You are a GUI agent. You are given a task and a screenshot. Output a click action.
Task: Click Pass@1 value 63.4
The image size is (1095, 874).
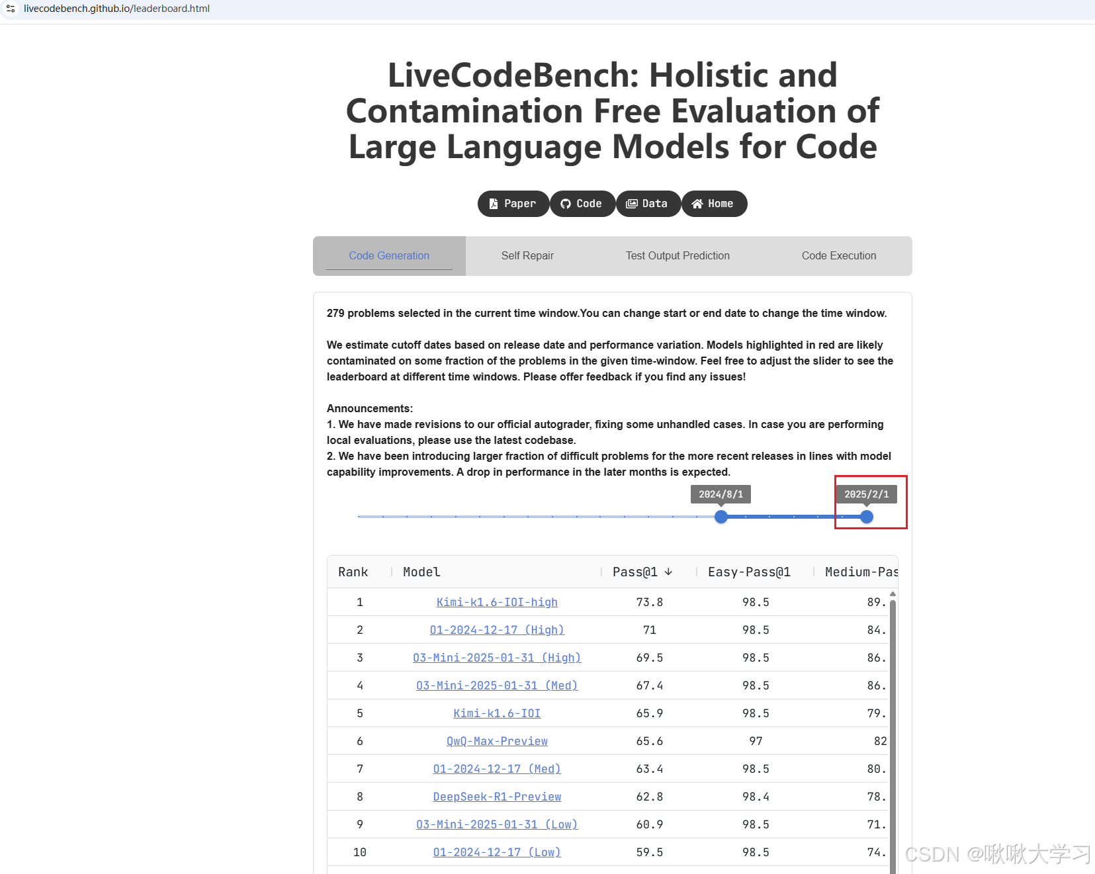pos(650,769)
